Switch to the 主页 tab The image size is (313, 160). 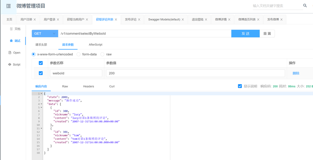pyautogui.click(x=9, y=19)
